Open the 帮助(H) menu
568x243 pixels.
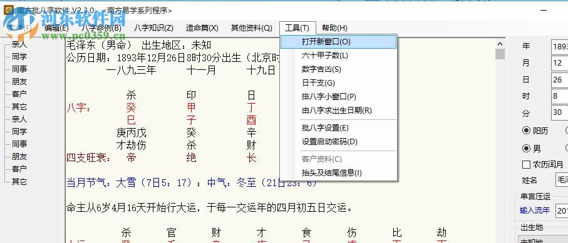(x=334, y=28)
